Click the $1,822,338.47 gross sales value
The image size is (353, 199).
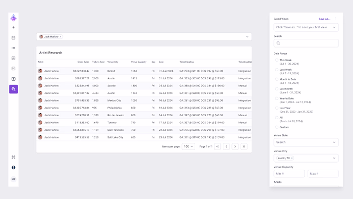pyautogui.click(x=81, y=71)
